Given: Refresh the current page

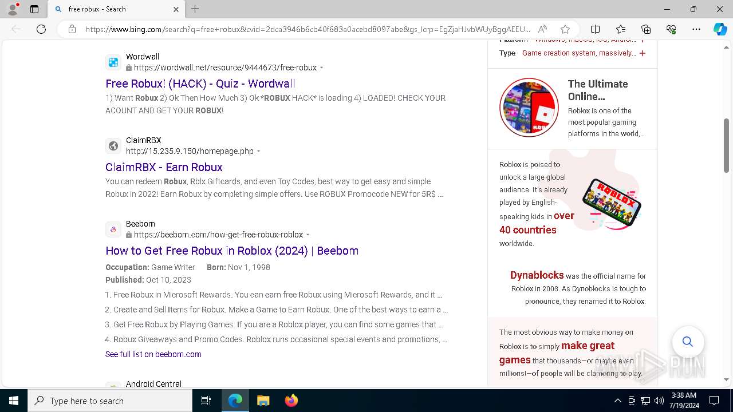Looking at the screenshot, I should coord(41,29).
